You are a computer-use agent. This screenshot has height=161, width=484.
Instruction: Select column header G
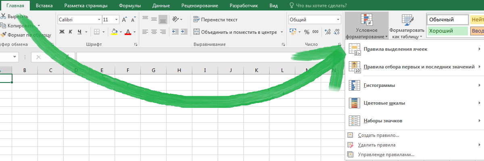coord(154,70)
